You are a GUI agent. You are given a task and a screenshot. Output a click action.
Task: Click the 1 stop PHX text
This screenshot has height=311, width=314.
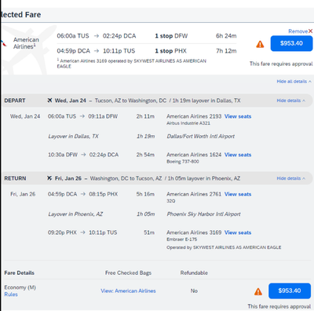pyautogui.click(x=170, y=51)
